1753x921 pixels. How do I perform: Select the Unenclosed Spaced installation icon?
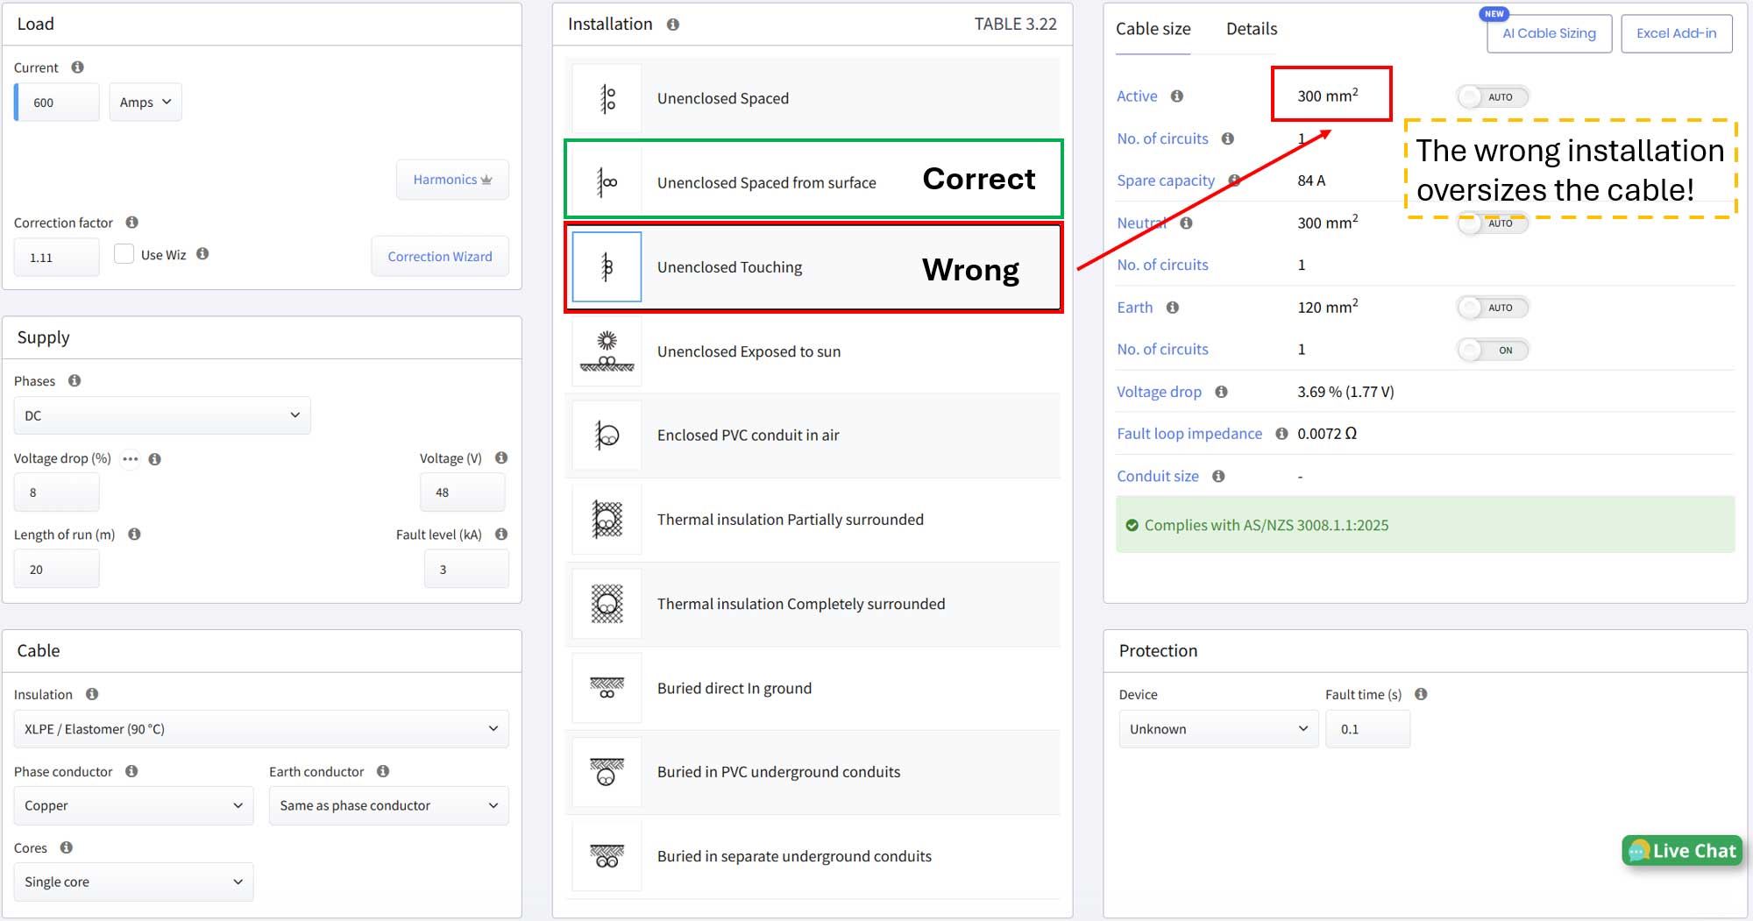(607, 98)
